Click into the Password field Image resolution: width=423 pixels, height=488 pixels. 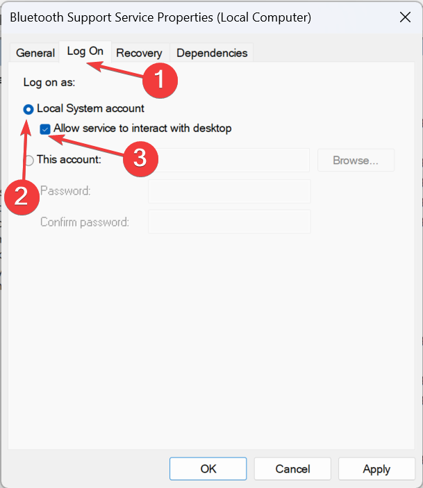coord(229,191)
